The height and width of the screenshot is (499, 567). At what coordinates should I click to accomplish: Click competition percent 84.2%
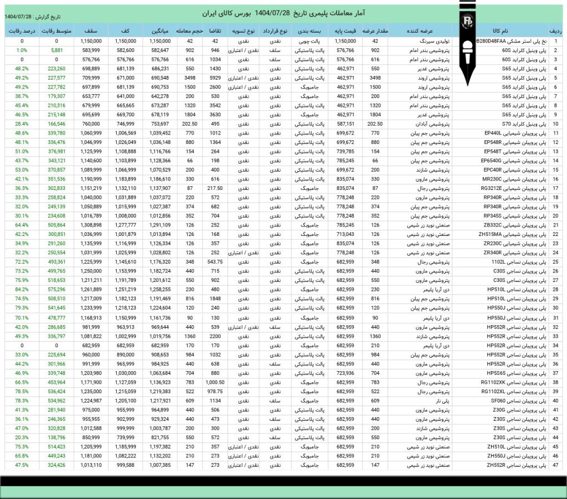pyautogui.click(x=22, y=289)
